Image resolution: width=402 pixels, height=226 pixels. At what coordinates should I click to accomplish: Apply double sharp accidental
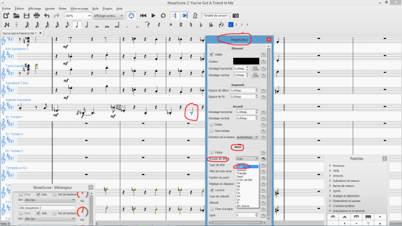click(x=171, y=25)
